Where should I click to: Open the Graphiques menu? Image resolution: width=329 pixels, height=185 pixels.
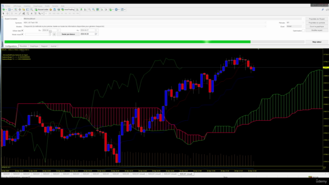pyautogui.click(x=38, y=6)
